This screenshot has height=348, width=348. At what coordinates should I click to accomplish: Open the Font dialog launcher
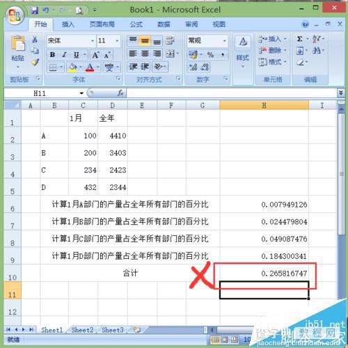(118, 79)
